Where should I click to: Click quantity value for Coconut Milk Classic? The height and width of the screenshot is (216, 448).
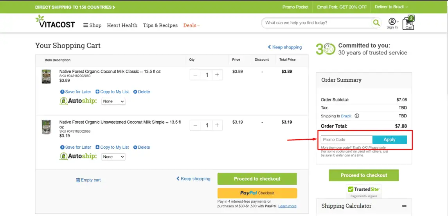[207, 75]
